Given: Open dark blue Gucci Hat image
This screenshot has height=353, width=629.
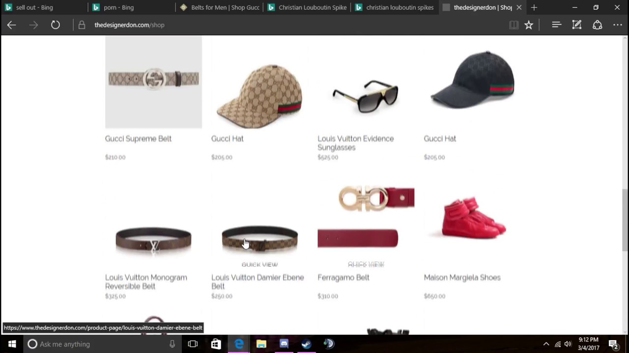Looking at the screenshot, I should [472, 79].
